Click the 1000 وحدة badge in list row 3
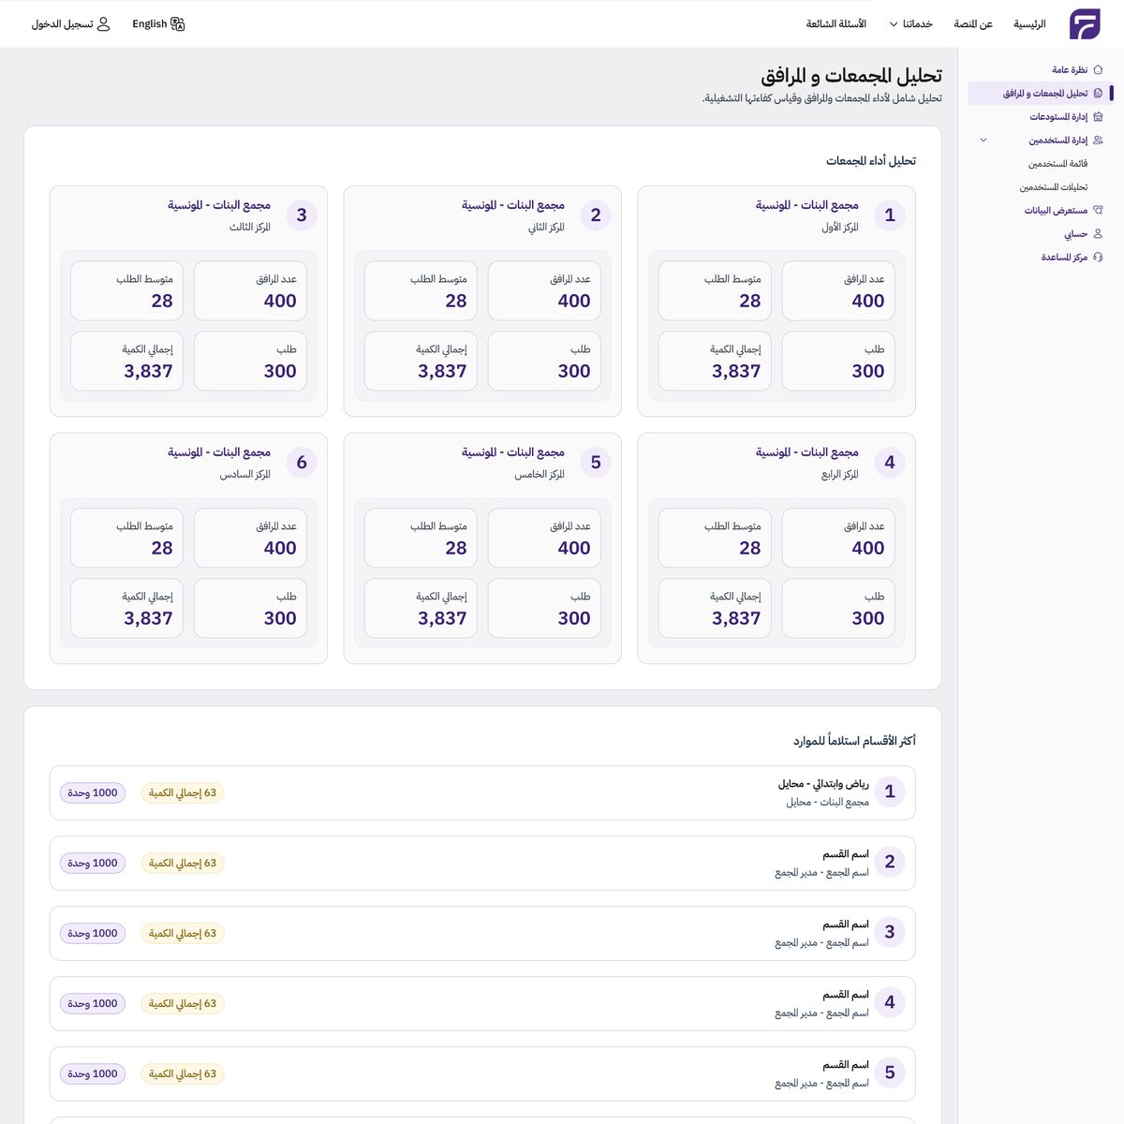 [x=93, y=934]
